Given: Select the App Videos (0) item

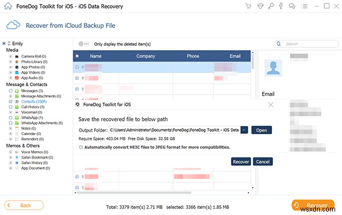Looking at the screenshot, I should [33, 72].
